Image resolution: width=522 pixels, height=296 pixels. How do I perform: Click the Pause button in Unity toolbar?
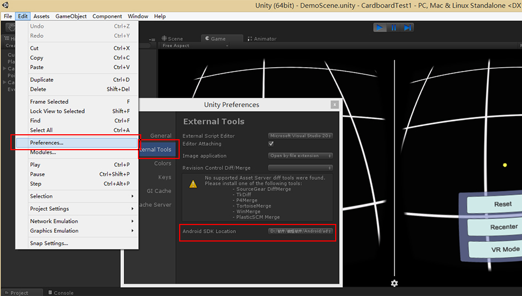coord(393,28)
